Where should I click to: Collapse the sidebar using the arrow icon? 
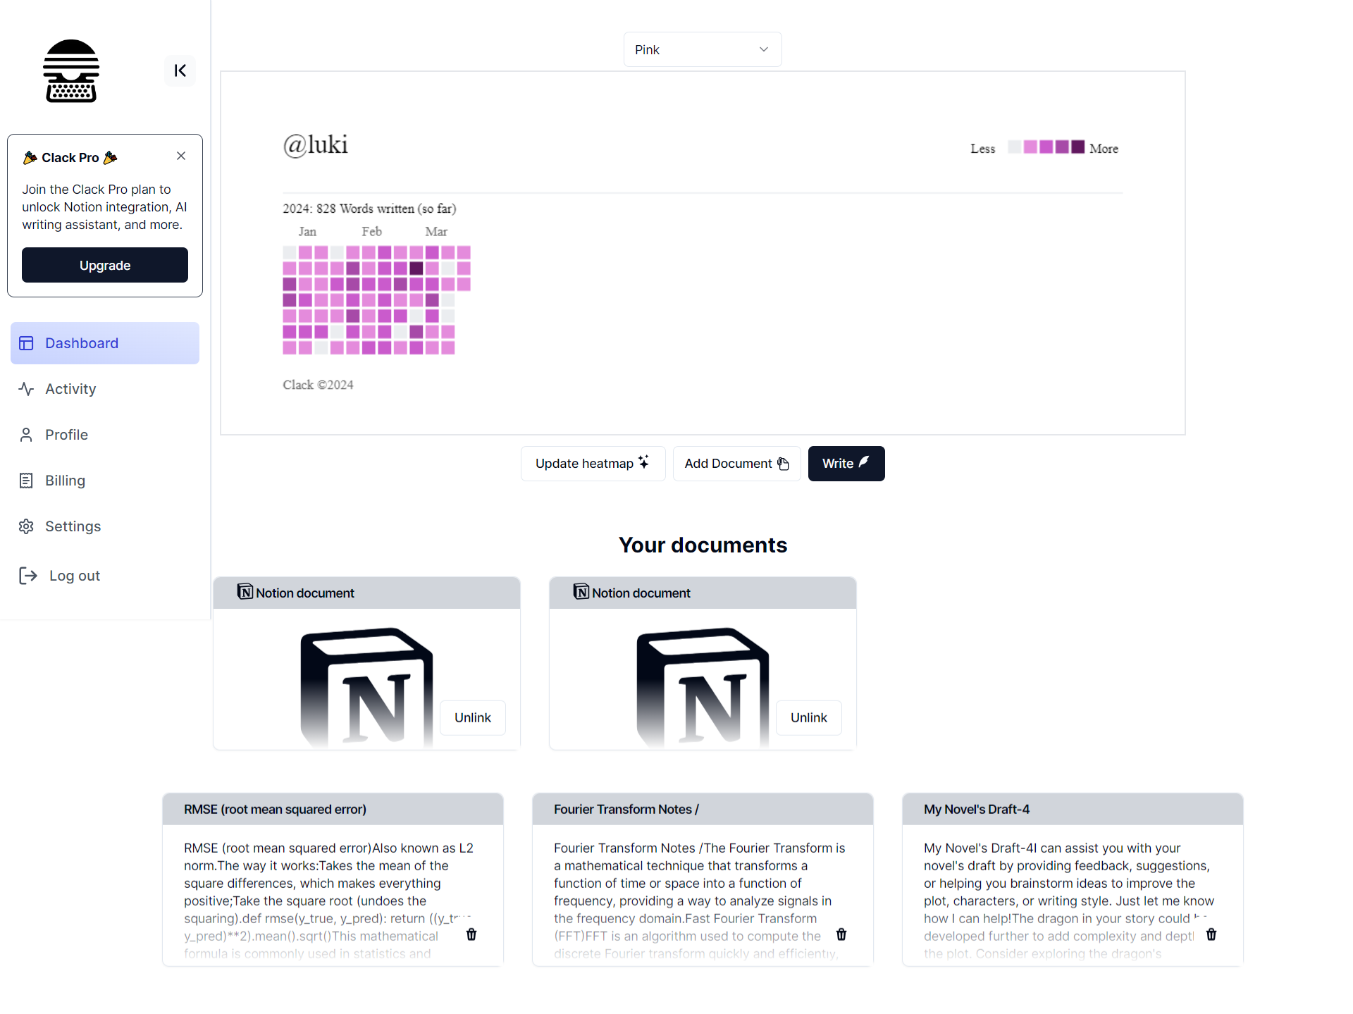tap(180, 70)
